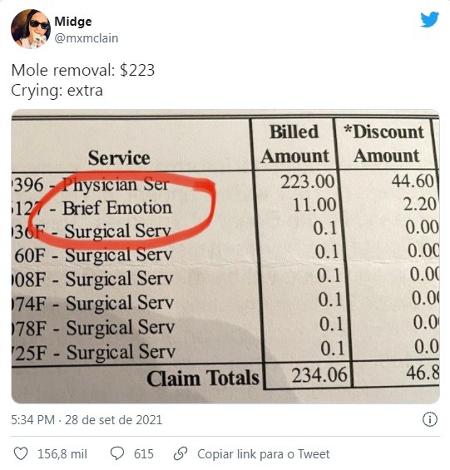Visit the @mxmclain handle
Screen dimensions: 450x470
pos(87,38)
